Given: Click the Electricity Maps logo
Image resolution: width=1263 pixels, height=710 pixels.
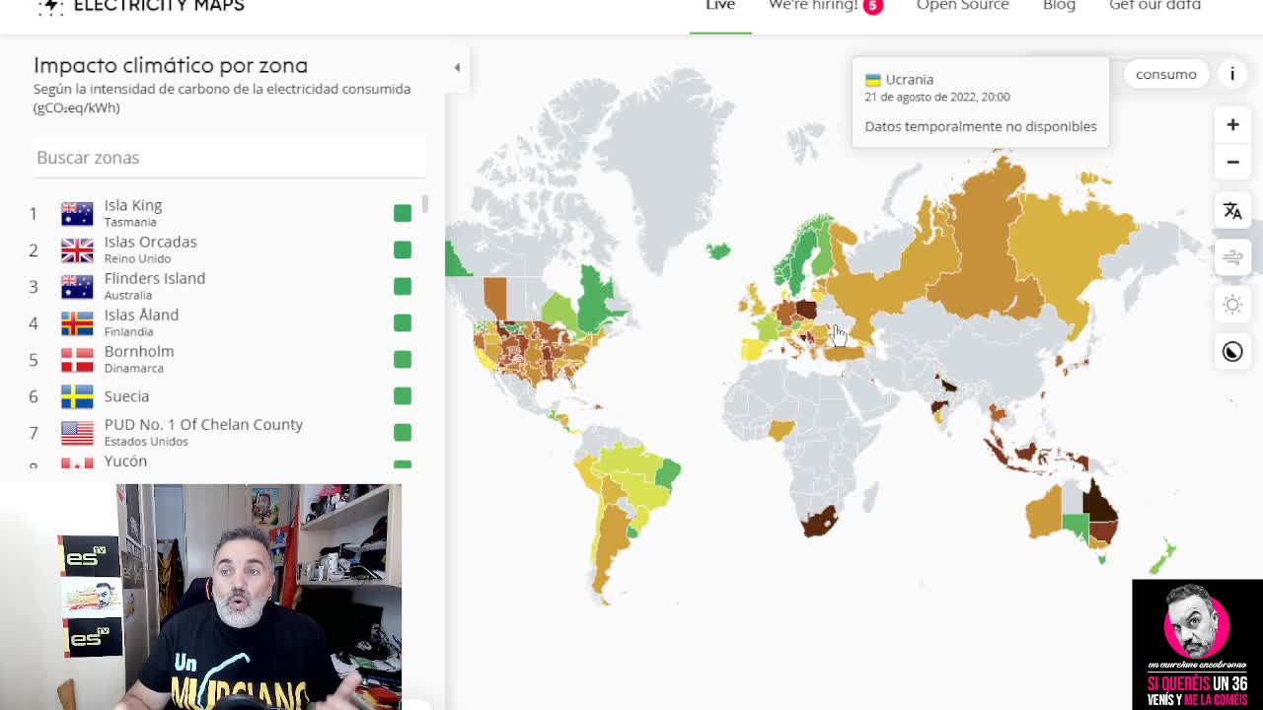Looking at the screenshot, I should pos(141,6).
